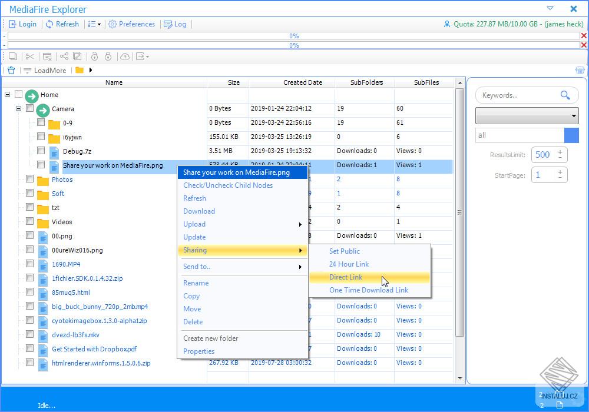Click the scissors cut icon
Image resolution: width=589 pixels, height=412 pixels.
[29, 57]
